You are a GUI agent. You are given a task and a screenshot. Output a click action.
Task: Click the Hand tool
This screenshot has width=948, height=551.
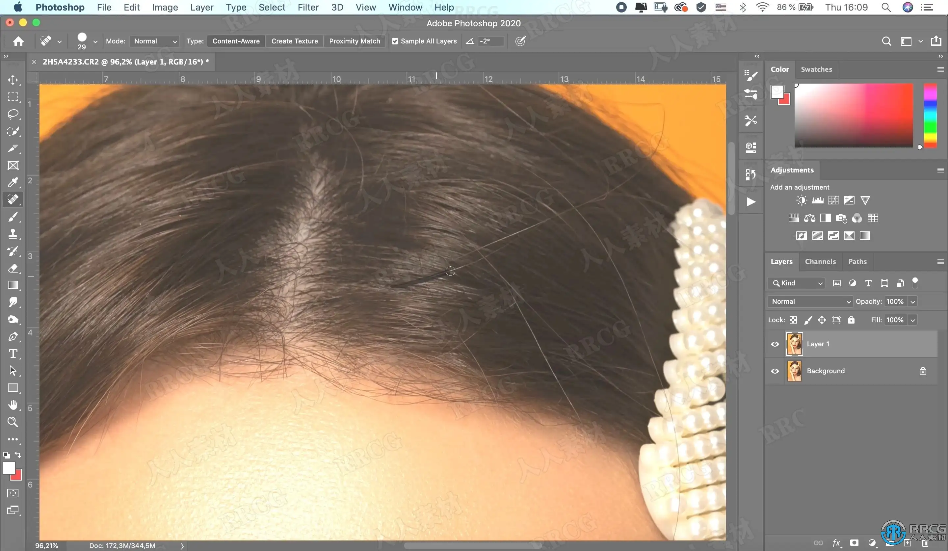click(x=13, y=405)
